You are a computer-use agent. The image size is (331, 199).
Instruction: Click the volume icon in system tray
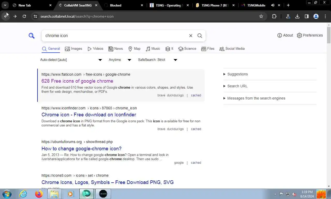[x=294, y=194]
